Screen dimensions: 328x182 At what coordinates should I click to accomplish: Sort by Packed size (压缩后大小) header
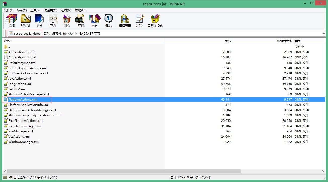coord(263,41)
